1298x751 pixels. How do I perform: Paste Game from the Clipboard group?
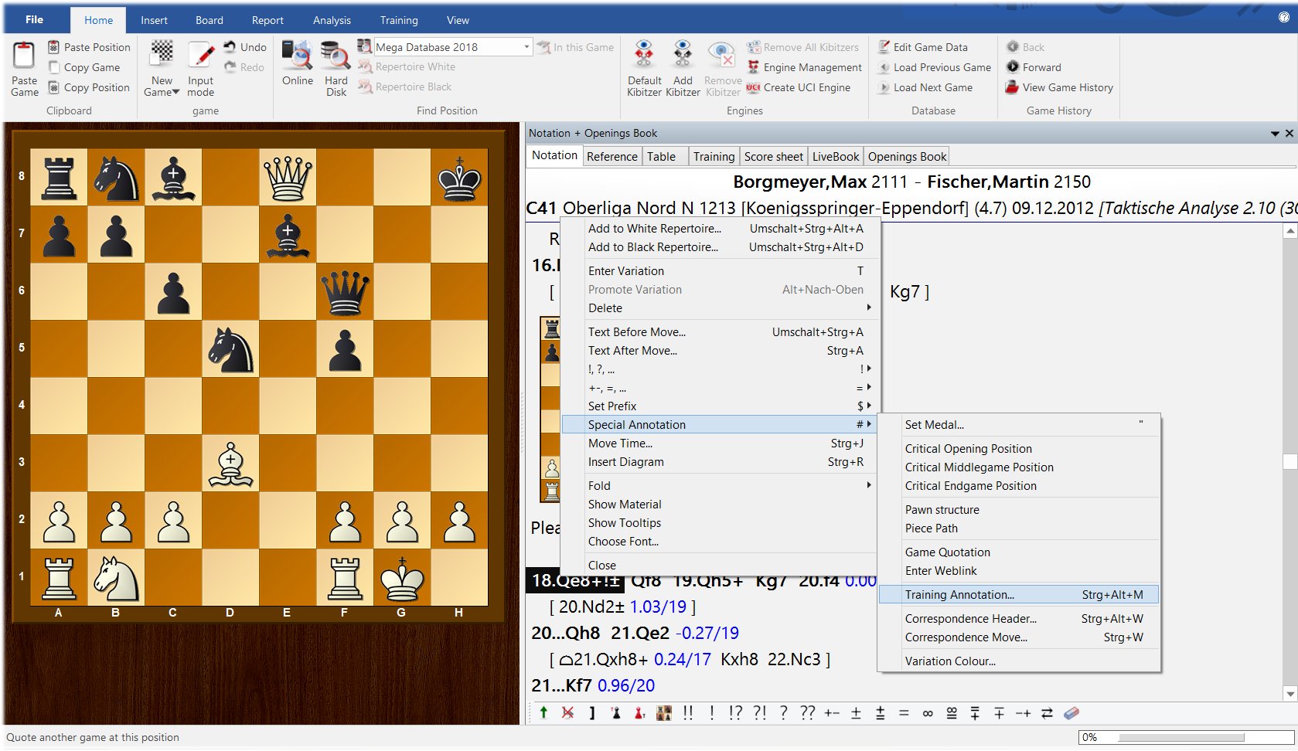pyautogui.click(x=23, y=68)
